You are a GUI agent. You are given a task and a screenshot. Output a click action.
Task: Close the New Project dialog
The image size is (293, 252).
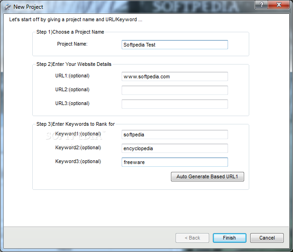pyautogui.click(x=279, y=5)
